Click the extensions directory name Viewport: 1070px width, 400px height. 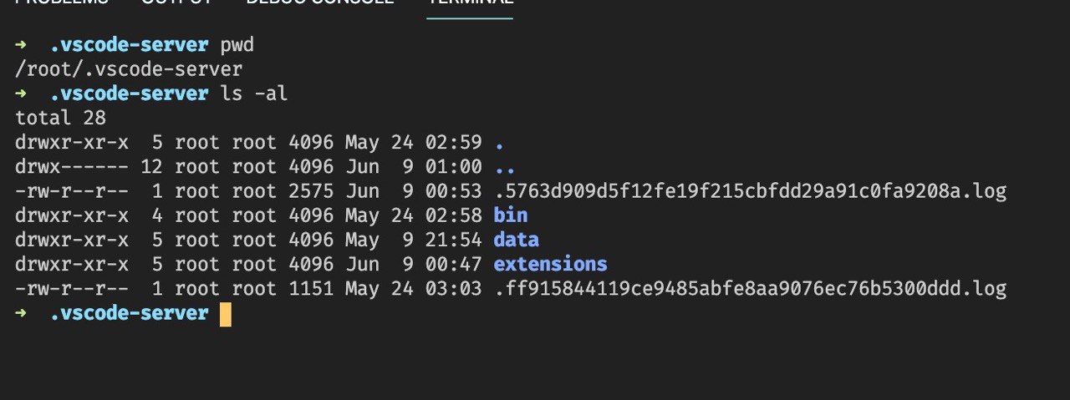coord(550,265)
